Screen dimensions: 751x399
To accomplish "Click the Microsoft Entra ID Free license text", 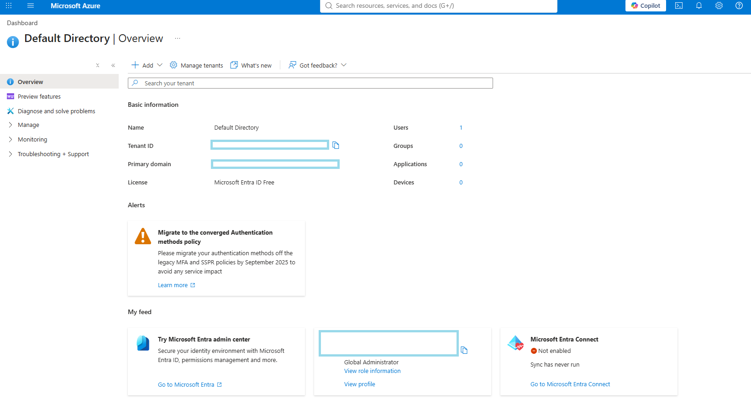I will (x=244, y=182).
